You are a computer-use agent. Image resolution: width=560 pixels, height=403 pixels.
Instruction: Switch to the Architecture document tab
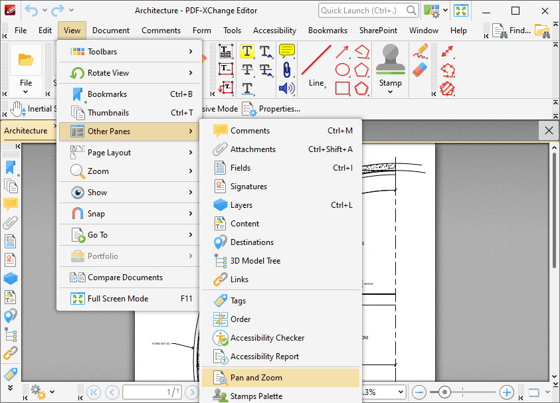(x=26, y=131)
